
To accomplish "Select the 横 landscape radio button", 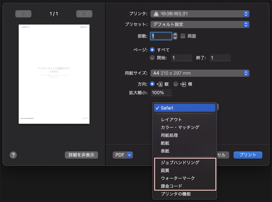I will click(176, 84).
